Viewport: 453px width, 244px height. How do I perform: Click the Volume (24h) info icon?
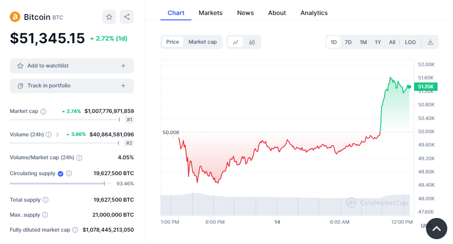49,135
